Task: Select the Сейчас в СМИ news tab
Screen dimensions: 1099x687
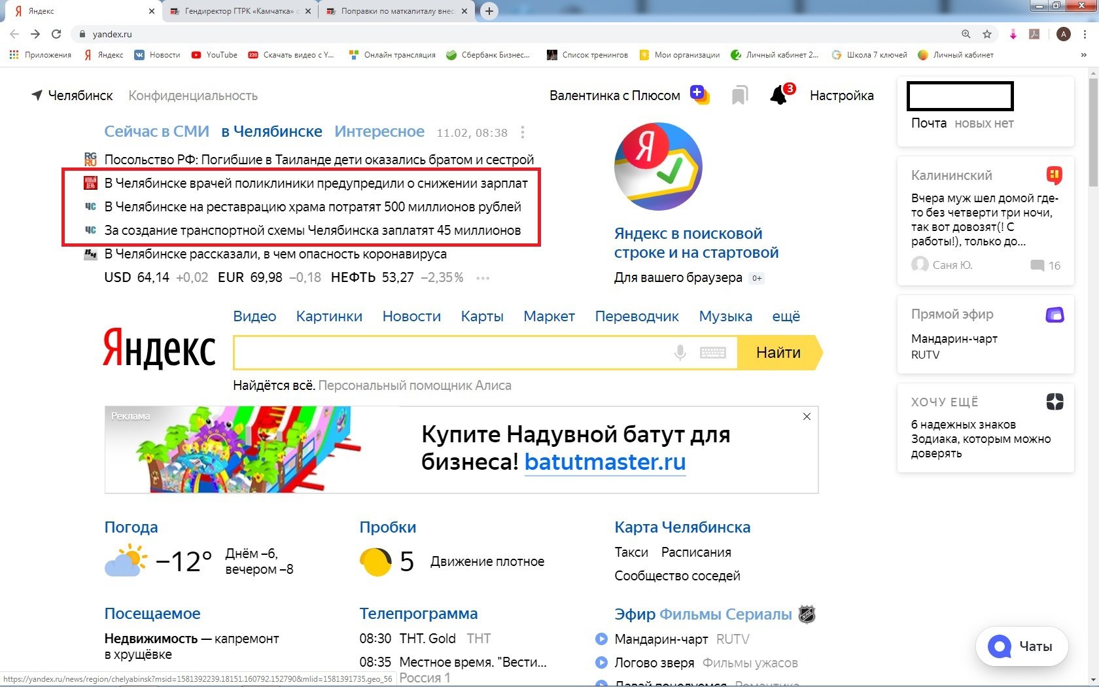Action: point(157,132)
